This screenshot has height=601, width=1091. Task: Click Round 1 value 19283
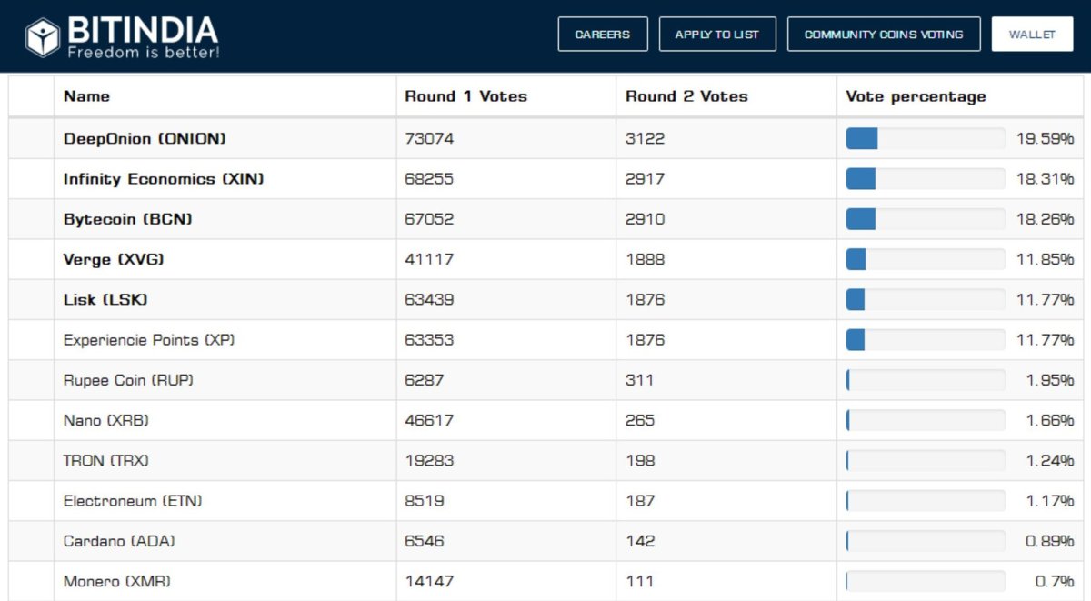(x=429, y=460)
